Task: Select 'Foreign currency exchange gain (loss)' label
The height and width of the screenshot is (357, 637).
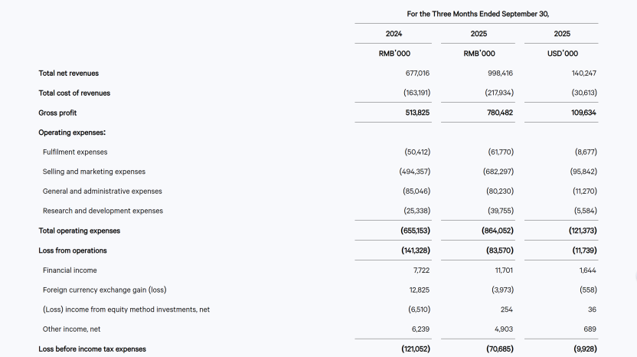Action: click(x=104, y=290)
